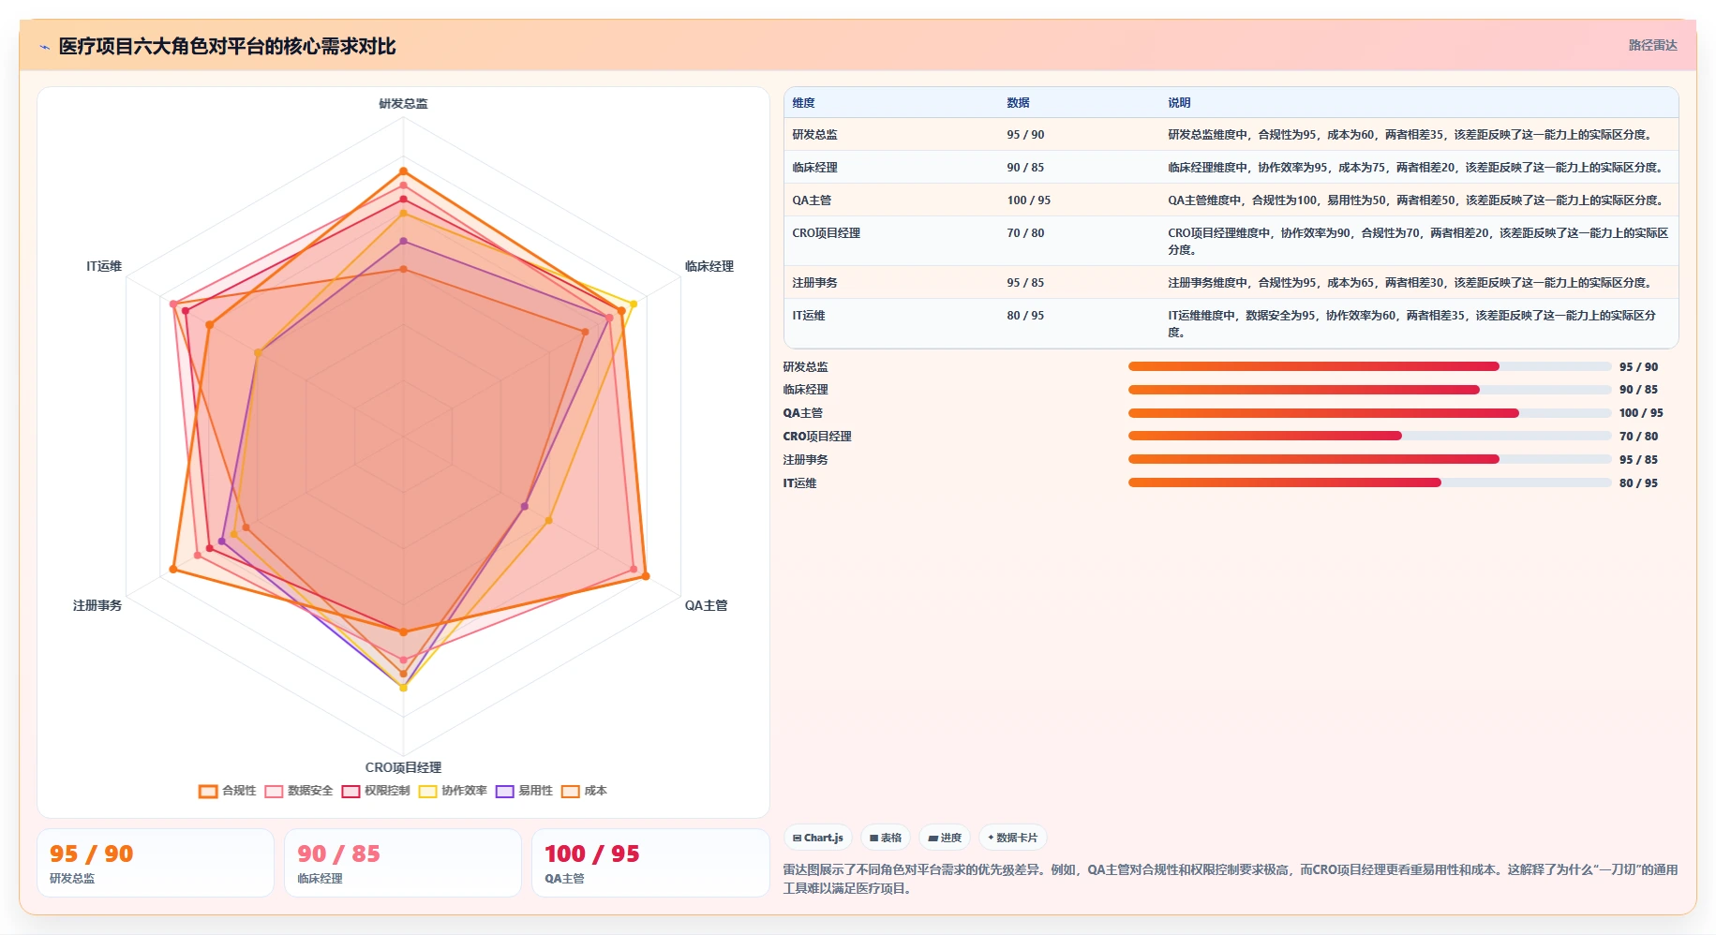This screenshot has width=1716, height=935.
Task: Click the CRO项目经理 progress bar
Action: click(1369, 436)
